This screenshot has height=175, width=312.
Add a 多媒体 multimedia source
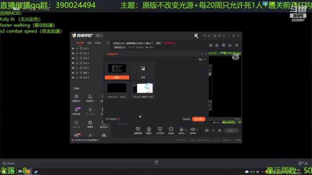171,131
